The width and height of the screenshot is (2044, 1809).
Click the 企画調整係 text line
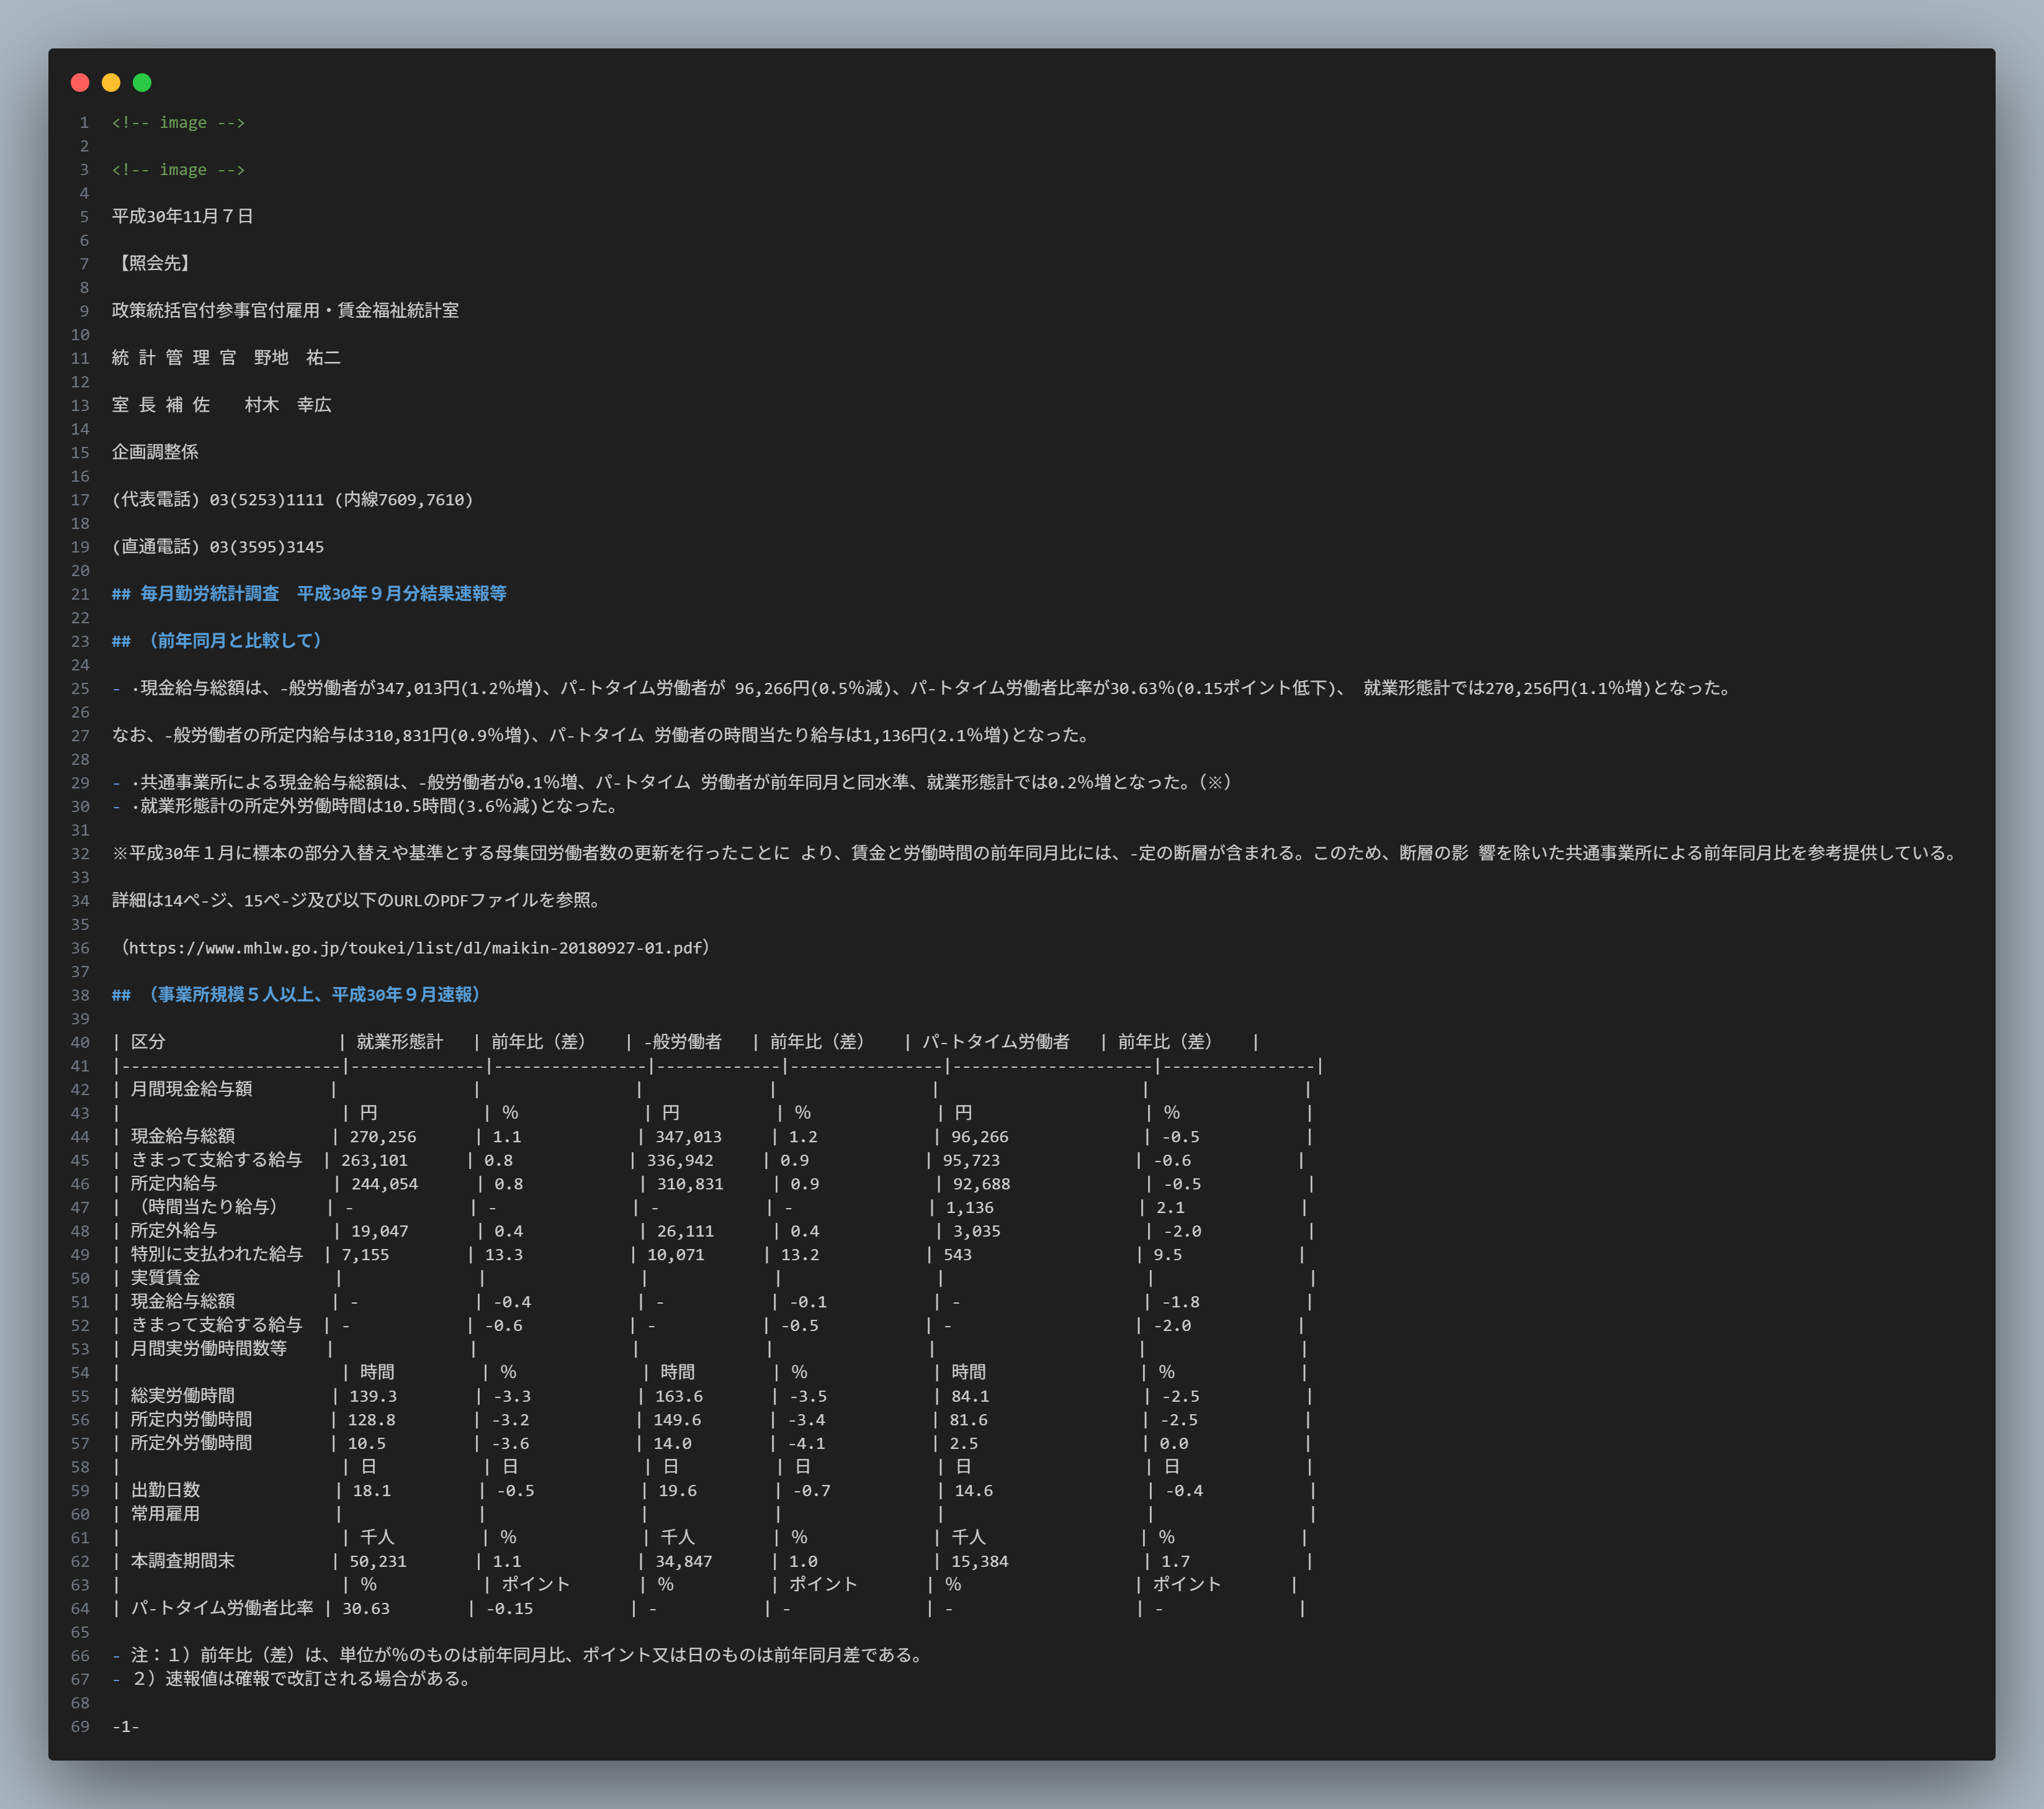pos(155,452)
